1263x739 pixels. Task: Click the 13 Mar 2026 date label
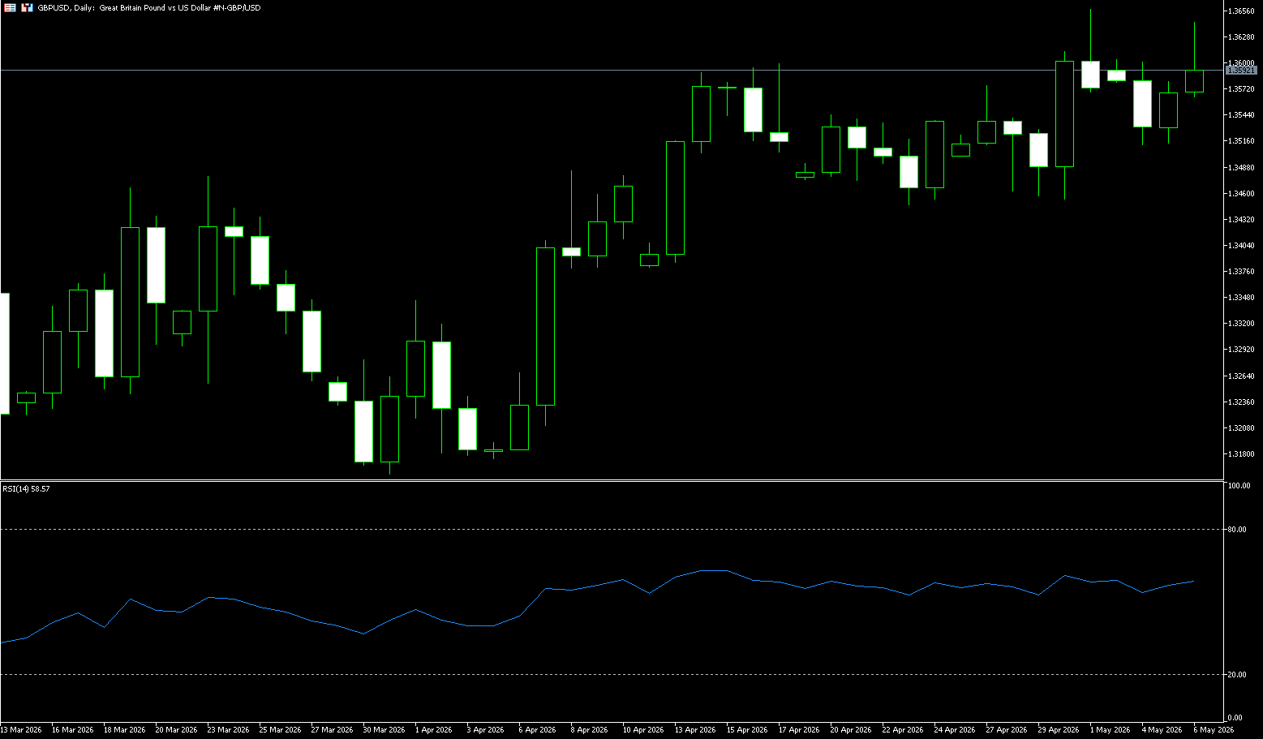(x=21, y=729)
